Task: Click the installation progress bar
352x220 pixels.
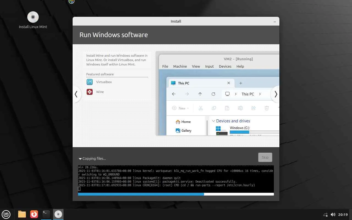Action: [176, 194]
